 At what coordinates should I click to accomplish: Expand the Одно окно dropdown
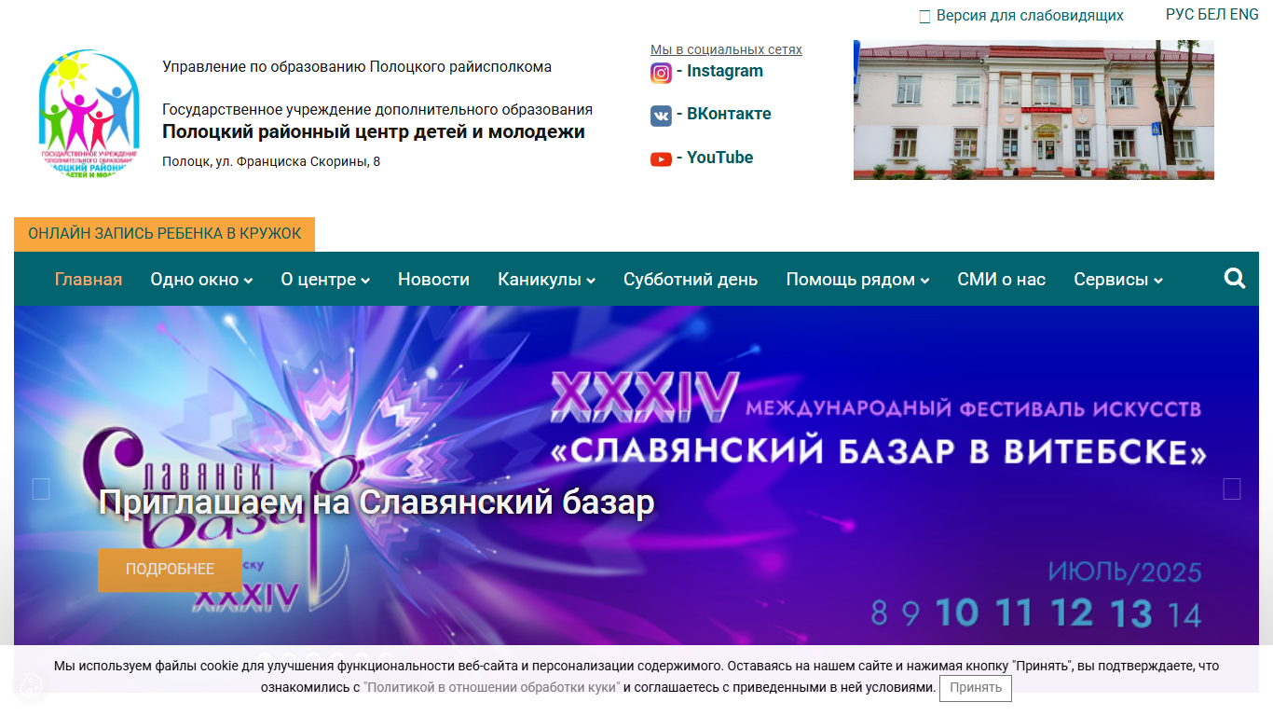201,280
